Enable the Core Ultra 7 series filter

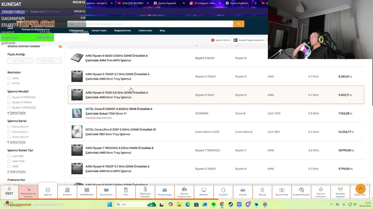(x=9, y=132)
